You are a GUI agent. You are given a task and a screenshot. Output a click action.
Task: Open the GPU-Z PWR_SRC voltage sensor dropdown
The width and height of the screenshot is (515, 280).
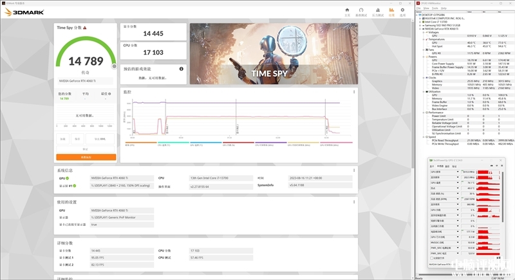[458, 254]
